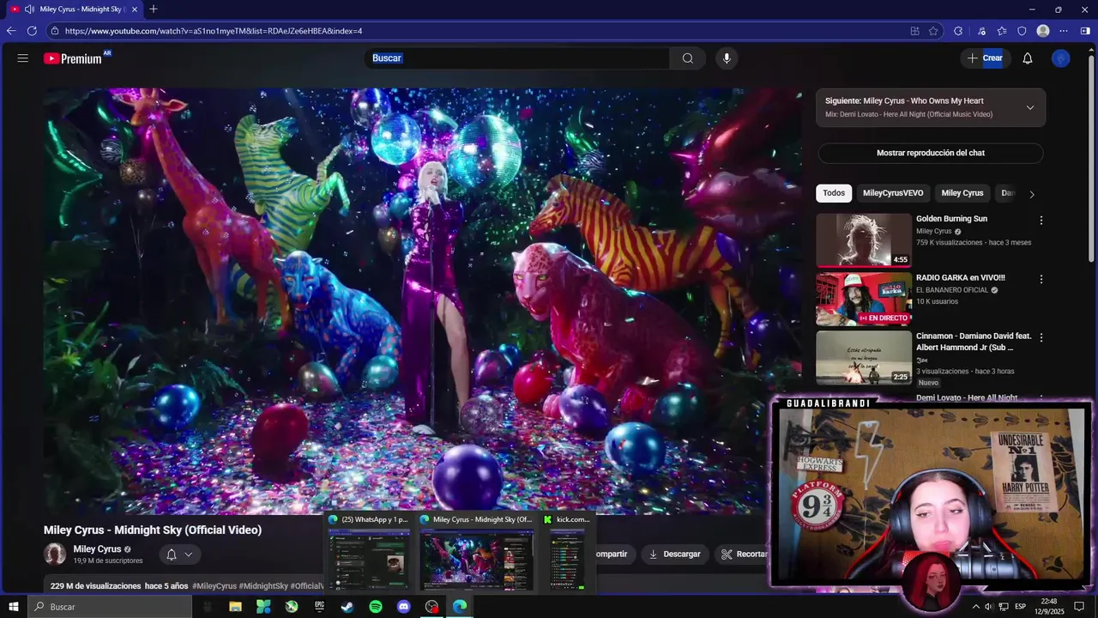Open browser extensions icon
The image size is (1098, 618).
point(958,31)
